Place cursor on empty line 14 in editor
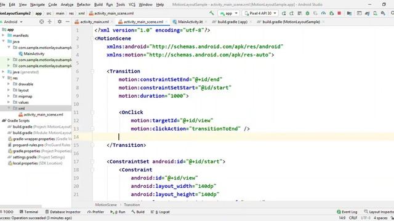This screenshot has height=221, width=394. coord(243,137)
